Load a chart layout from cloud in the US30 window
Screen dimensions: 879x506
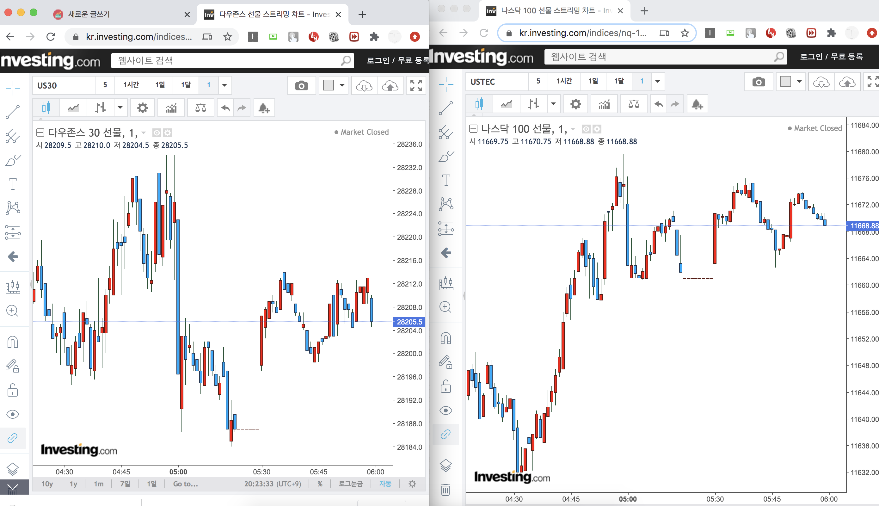(364, 85)
